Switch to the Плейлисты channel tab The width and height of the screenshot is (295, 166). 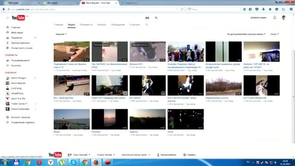coord(86,24)
